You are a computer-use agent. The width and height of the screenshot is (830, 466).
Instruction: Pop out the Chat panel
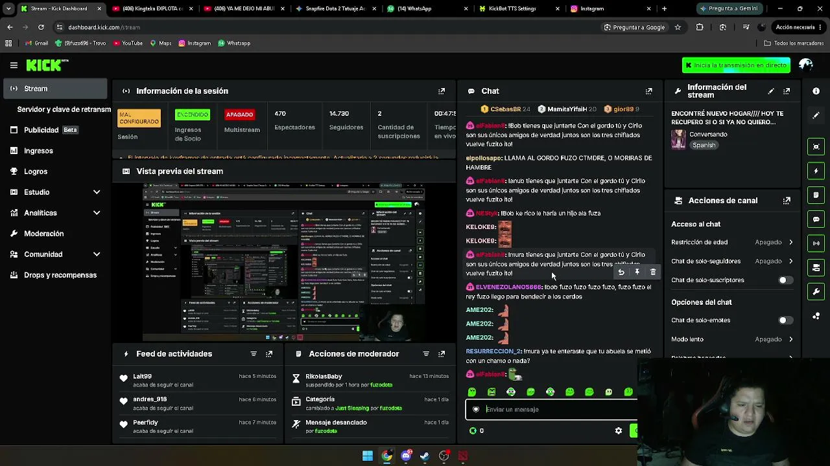point(648,91)
